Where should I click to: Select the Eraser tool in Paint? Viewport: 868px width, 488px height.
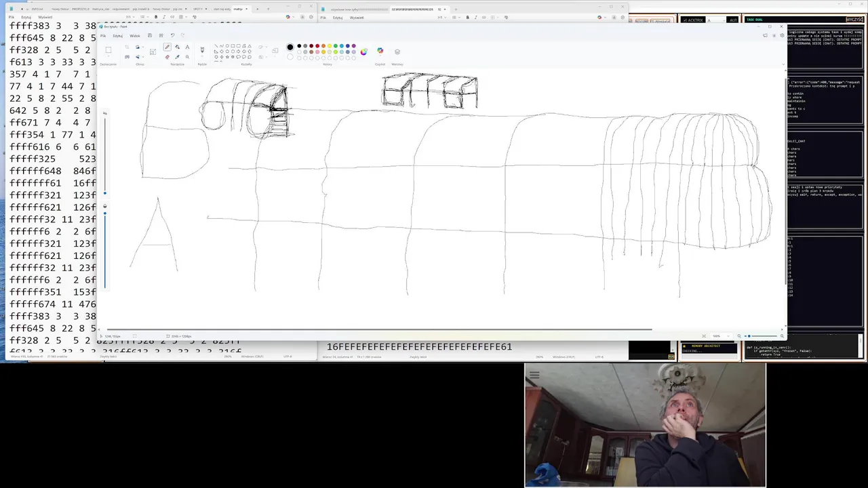167,57
